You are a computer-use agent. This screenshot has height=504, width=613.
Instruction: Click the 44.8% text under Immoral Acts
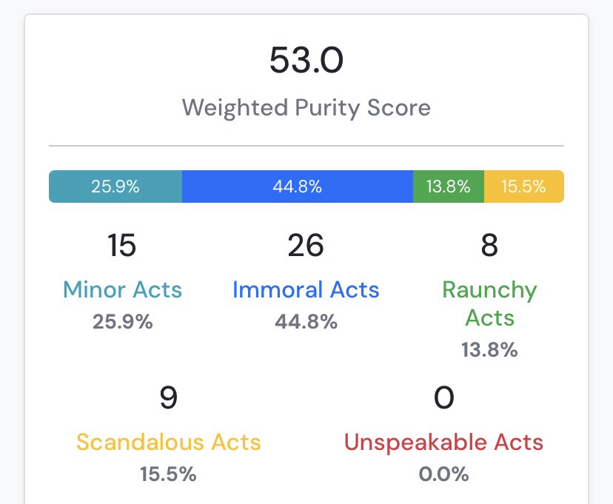(306, 322)
